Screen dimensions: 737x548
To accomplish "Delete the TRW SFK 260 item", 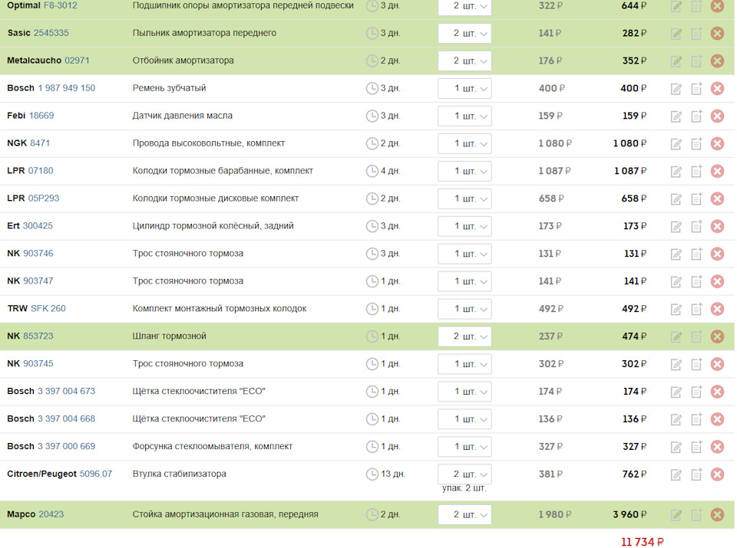I will tap(717, 309).
